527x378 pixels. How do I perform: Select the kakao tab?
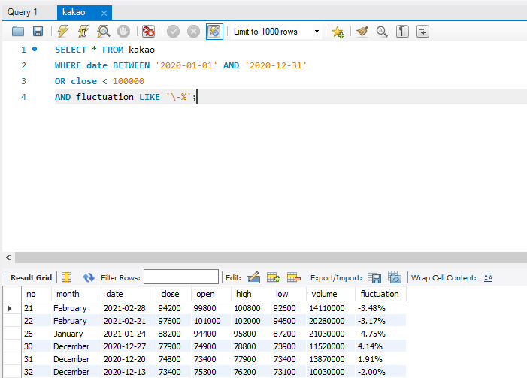(x=74, y=12)
